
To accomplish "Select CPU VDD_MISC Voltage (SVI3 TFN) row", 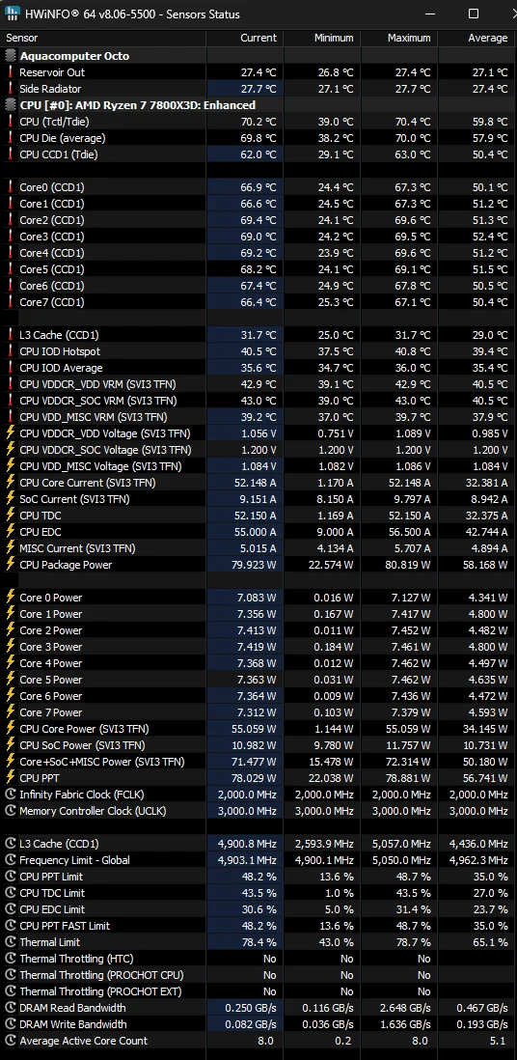I will 258,466.
